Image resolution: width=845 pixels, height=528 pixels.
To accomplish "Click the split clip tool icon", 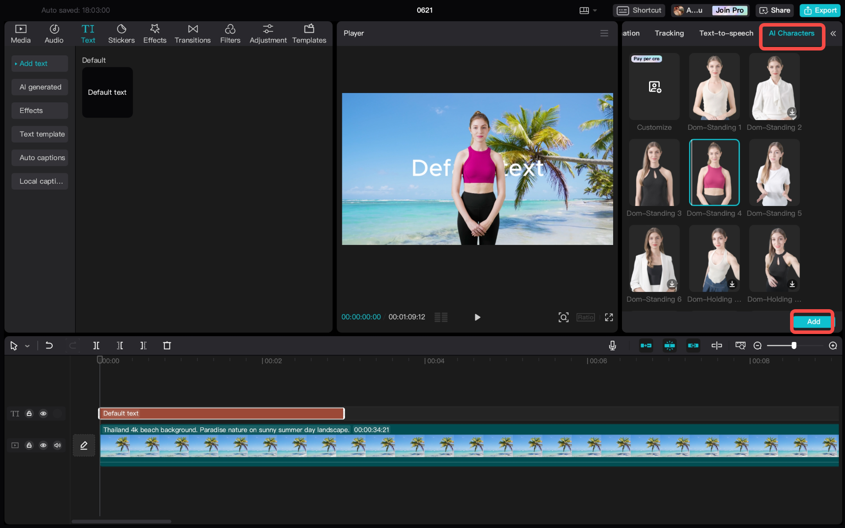I will click(96, 346).
